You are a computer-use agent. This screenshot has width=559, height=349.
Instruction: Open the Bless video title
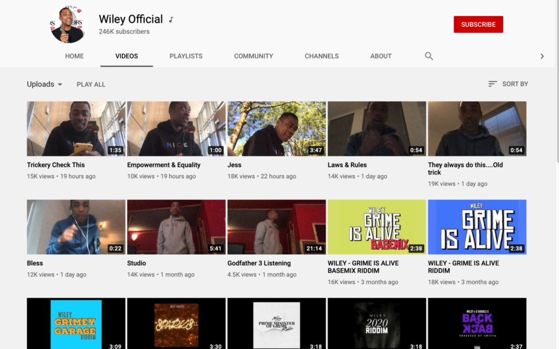(x=34, y=263)
